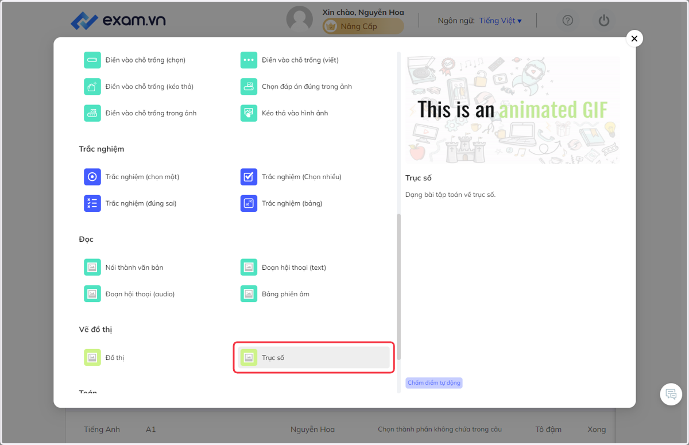Click the 'Kéo thả vào hình ảnh' icon
689x445 pixels.
pos(249,113)
